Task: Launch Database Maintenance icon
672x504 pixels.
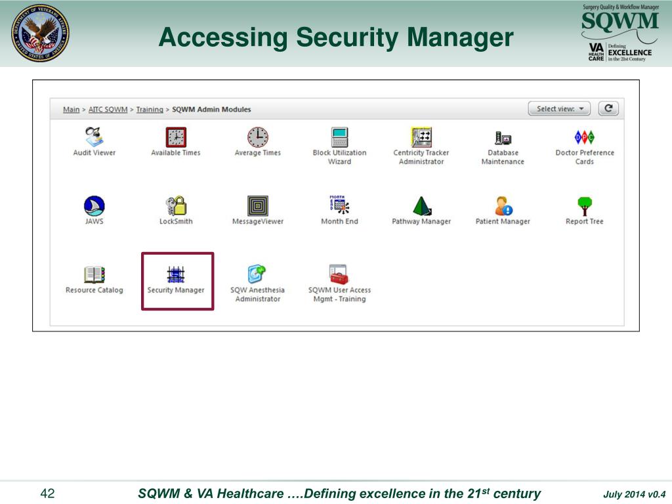Action: [503, 138]
